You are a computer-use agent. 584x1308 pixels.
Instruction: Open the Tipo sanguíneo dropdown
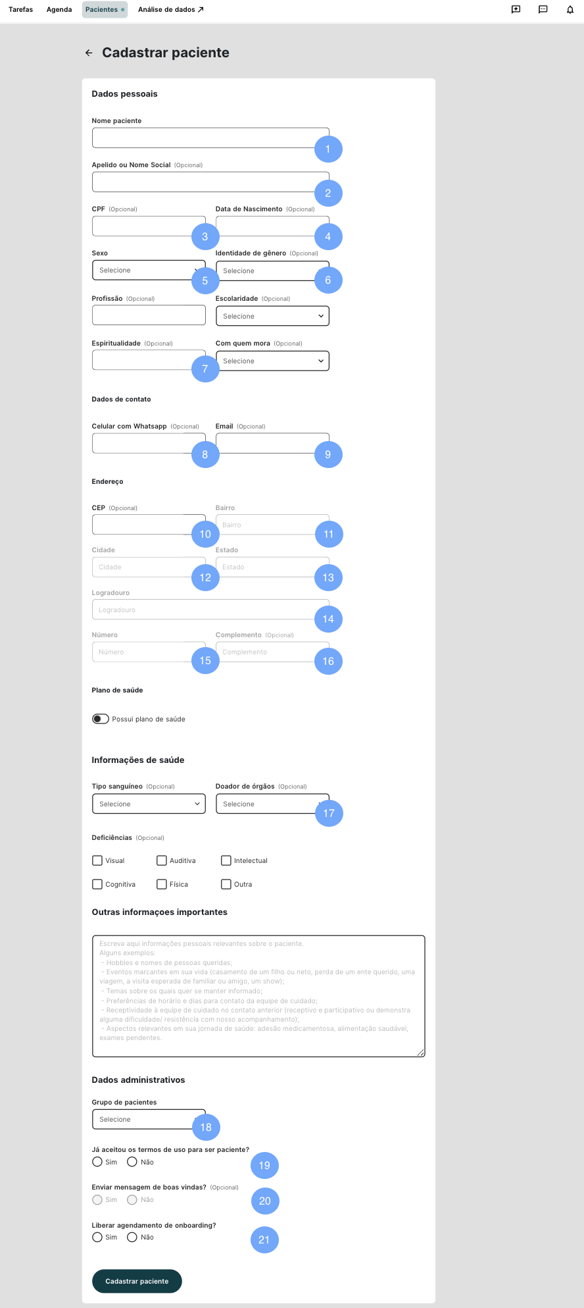(x=149, y=804)
